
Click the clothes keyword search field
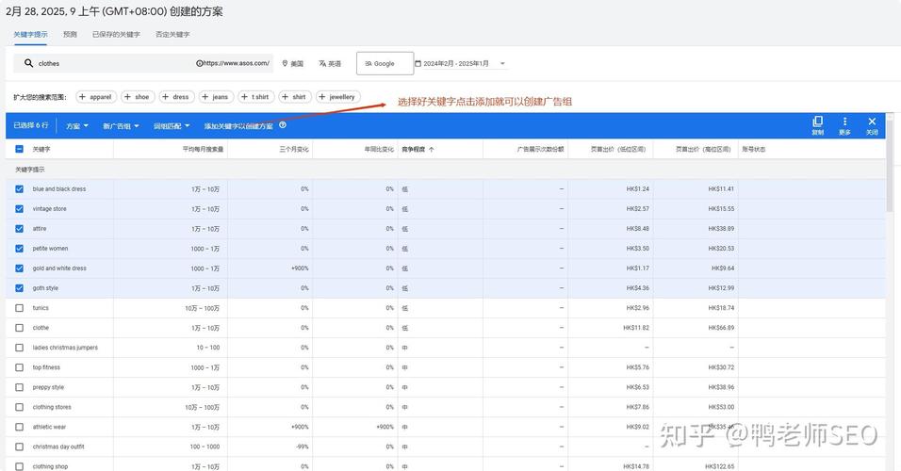coord(143,63)
